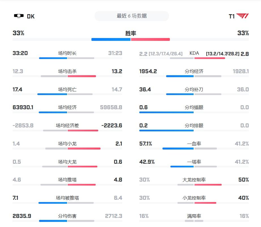This screenshot has height=227, width=261.
Task: Click T1's -2223.6 gold difference value
Action: (112, 125)
